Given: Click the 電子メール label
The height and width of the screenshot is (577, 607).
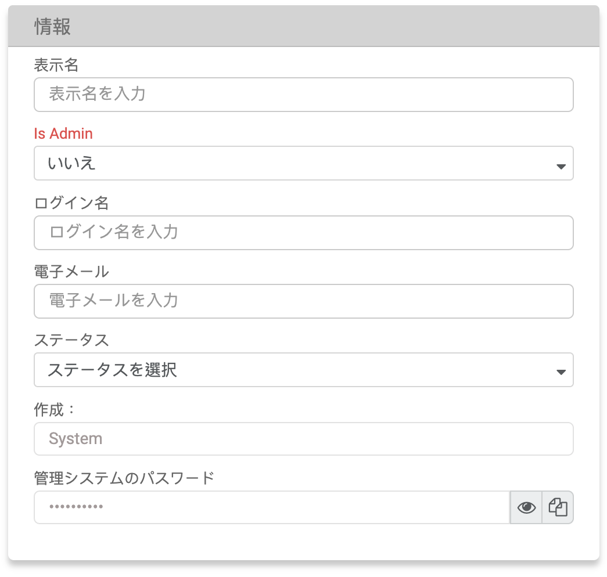Looking at the screenshot, I should coord(62,271).
